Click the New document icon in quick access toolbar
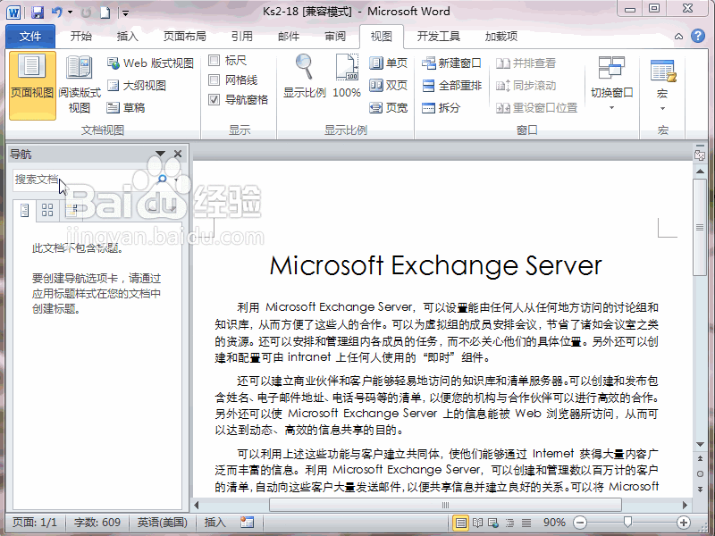Image resolution: width=715 pixels, height=536 pixels. tap(105, 13)
